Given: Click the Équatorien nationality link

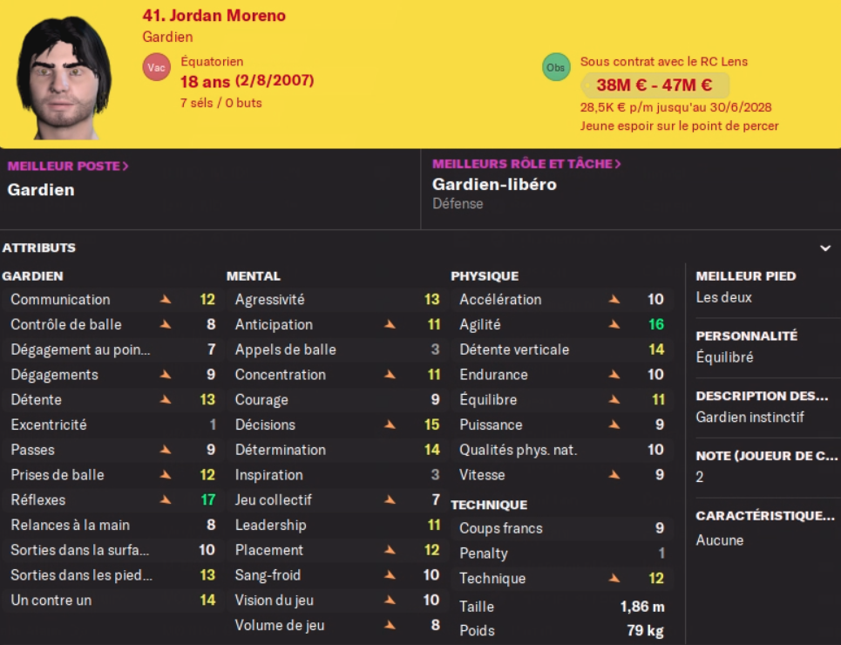Looking at the screenshot, I should (x=212, y=62).
